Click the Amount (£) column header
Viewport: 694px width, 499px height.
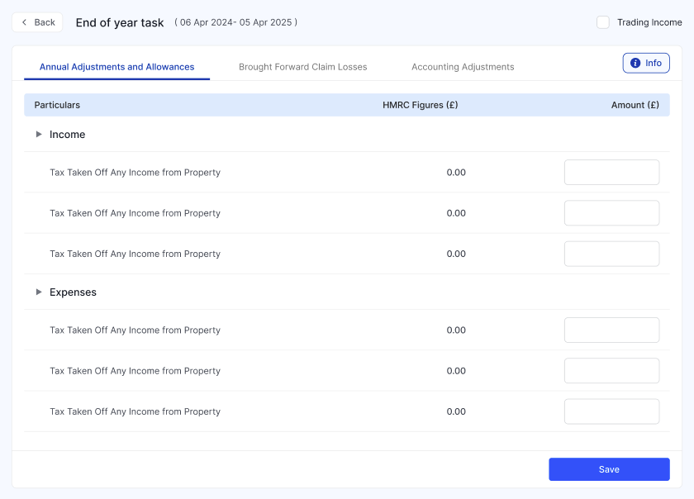coord(635,105)
